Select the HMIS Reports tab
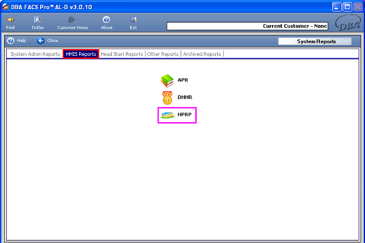 (80, 54)
